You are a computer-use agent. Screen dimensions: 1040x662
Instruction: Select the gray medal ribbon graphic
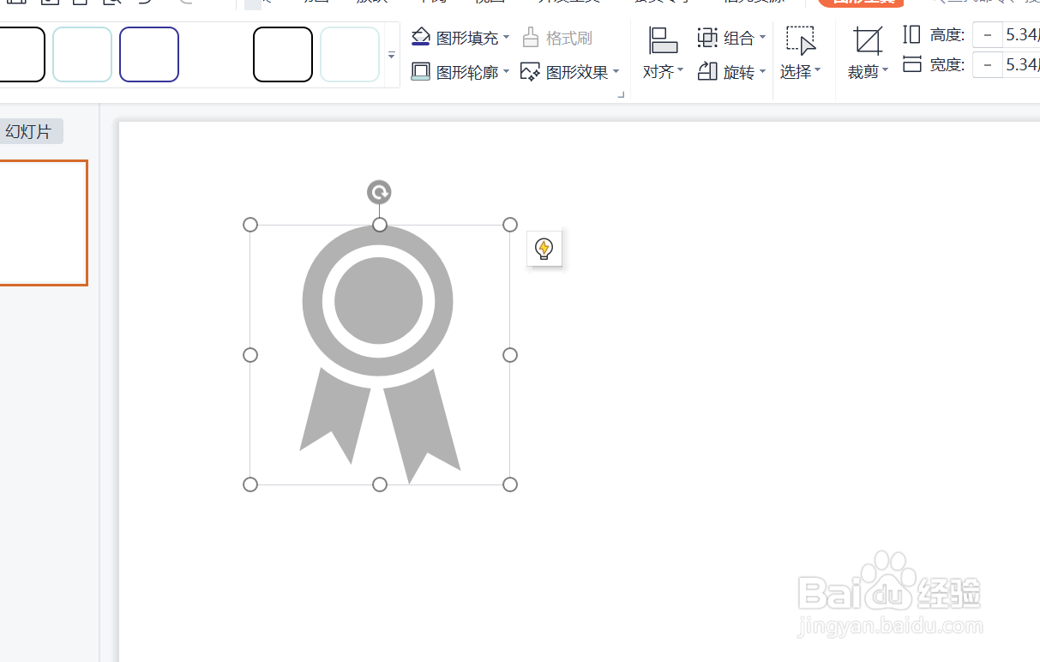(x=379, y=354)
